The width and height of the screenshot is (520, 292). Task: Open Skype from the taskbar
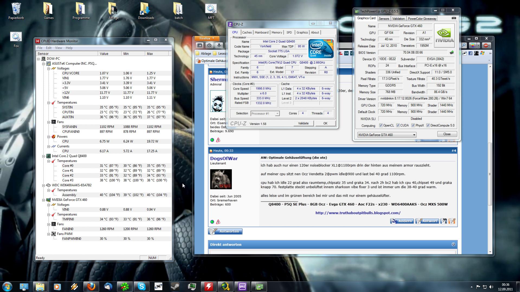coord(141,286)
